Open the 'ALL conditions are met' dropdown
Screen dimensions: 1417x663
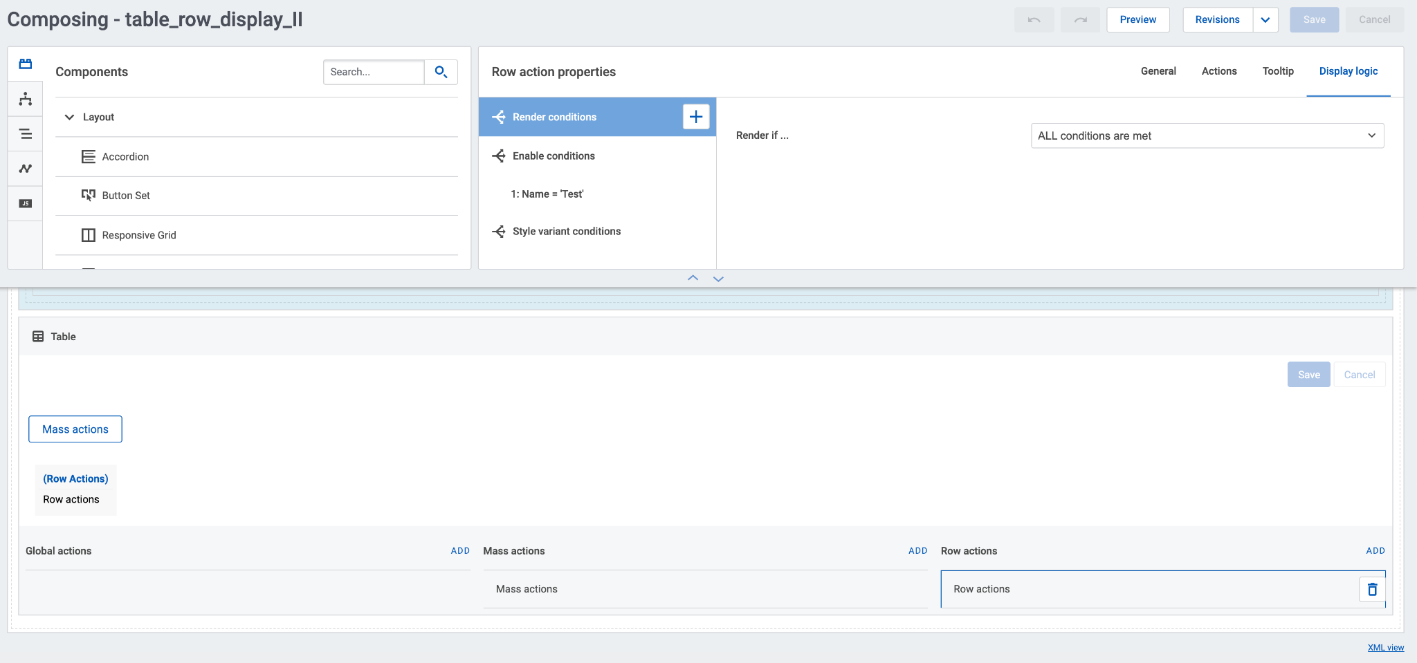point(1207,136)
